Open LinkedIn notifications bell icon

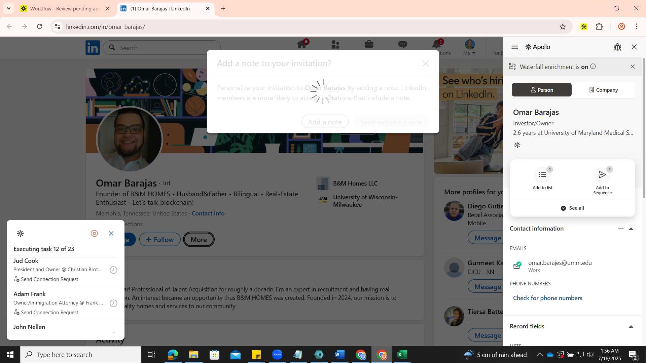tap(436, 44)
